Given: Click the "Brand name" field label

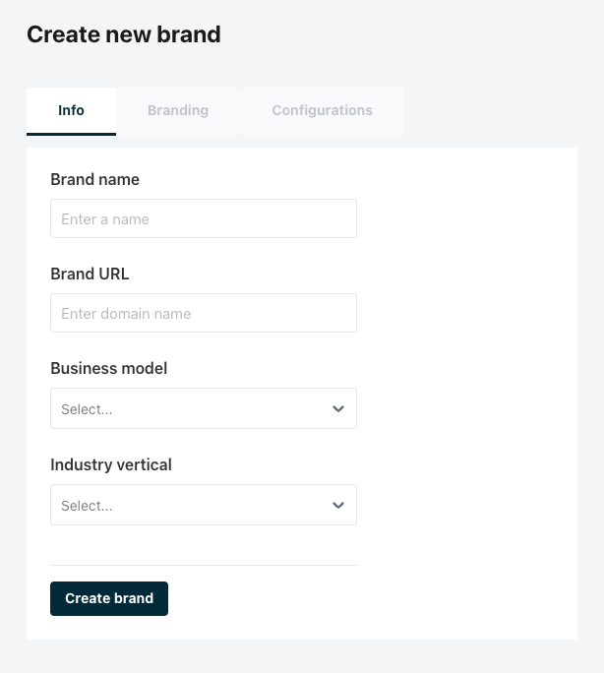Looking at the screenshot, I should coord(94,179).
